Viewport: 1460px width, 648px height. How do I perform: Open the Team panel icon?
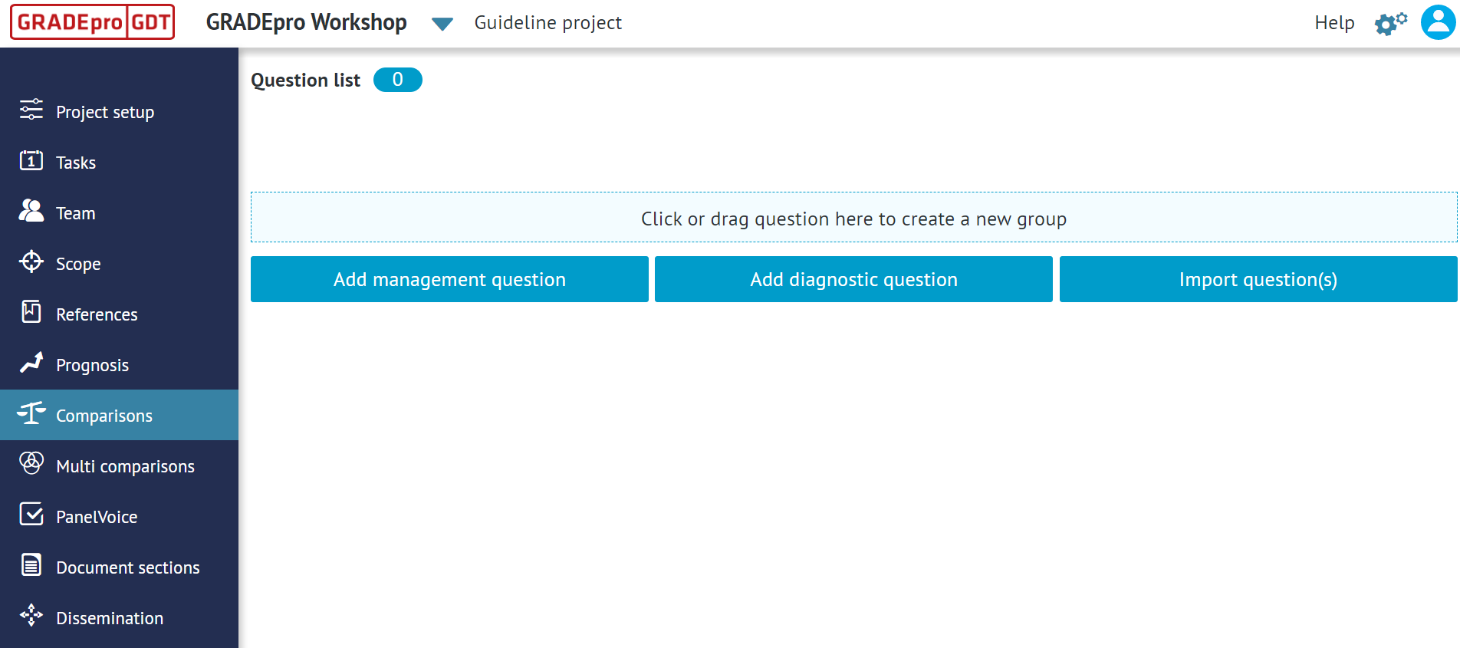click(x=31, y=212)
